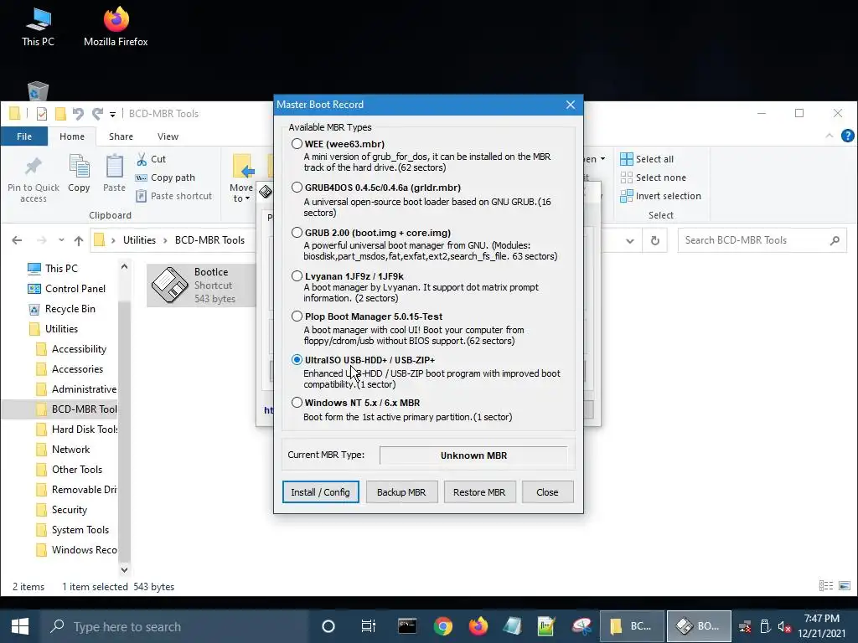Screen dimensions: 858x643
Task: Click Select none in ribbon
Action: (654, 177)
